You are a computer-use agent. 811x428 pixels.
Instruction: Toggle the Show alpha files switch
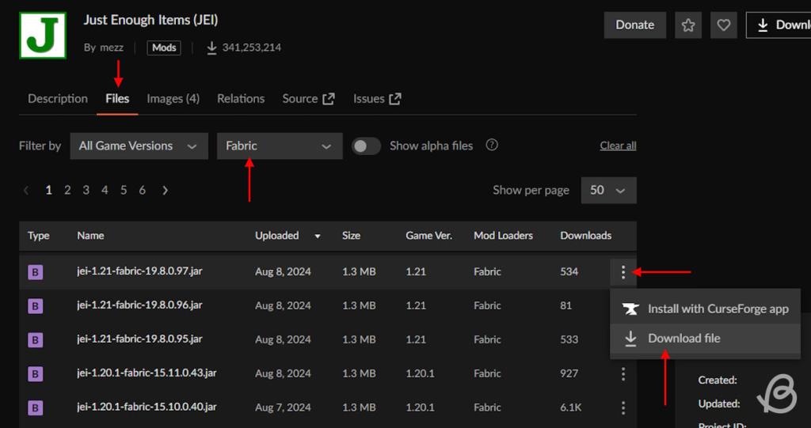pos(366,146)
